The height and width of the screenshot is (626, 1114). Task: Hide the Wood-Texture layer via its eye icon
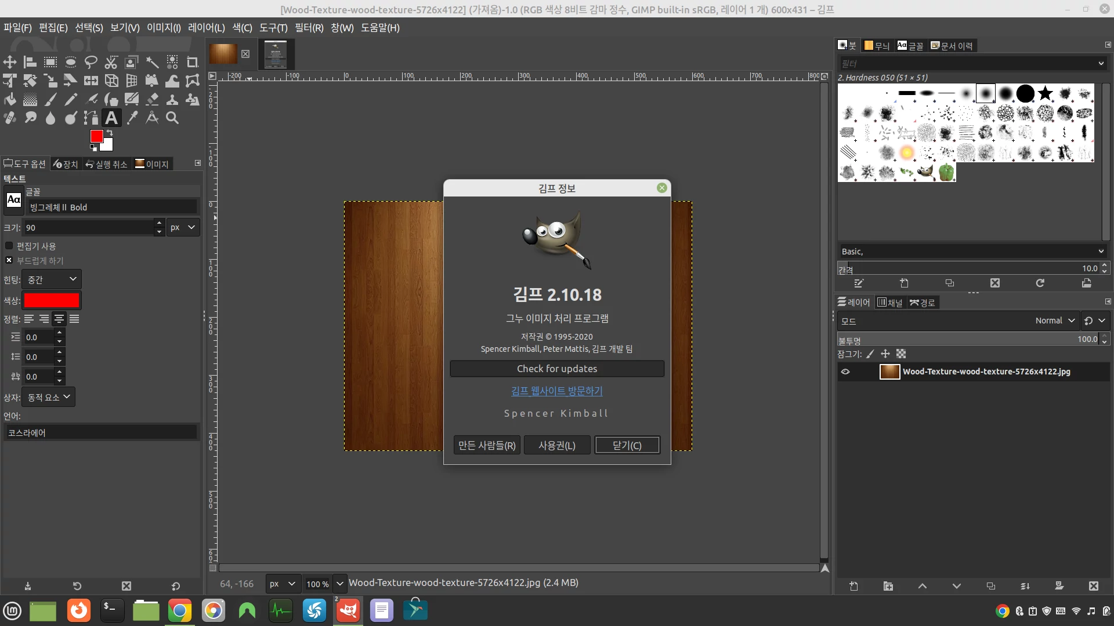(845, 372)
